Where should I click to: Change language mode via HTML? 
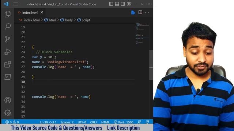click(105, 122)
